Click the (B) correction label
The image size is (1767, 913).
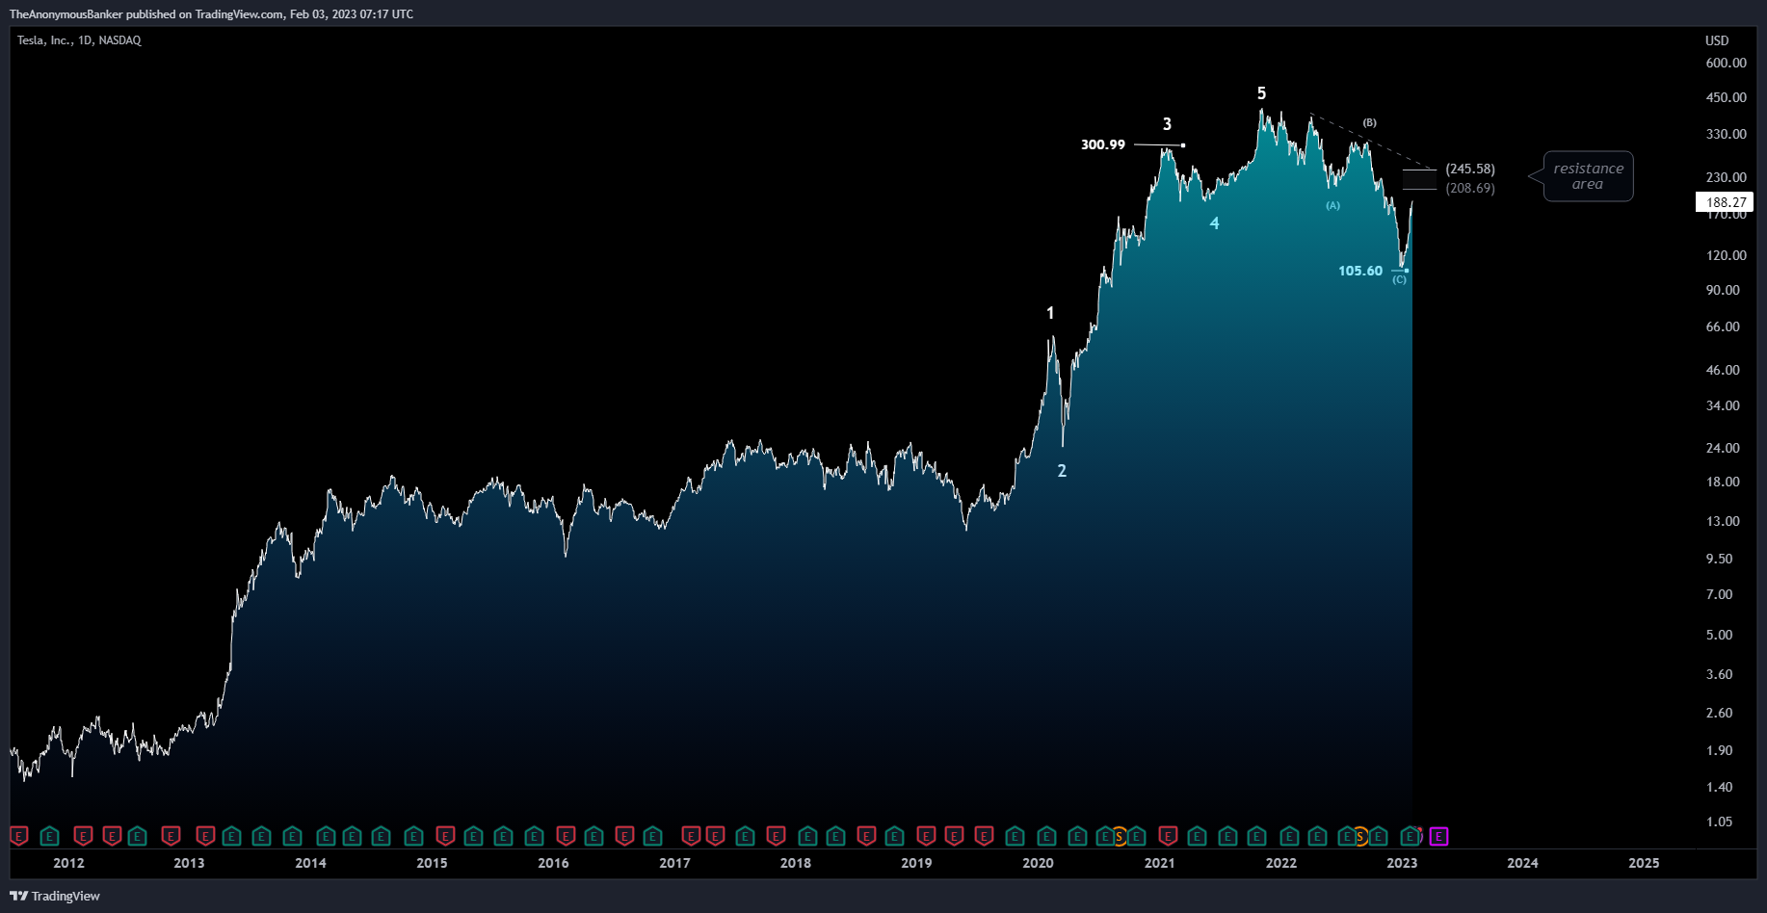pyautogui.click(x=1369, y=122)
